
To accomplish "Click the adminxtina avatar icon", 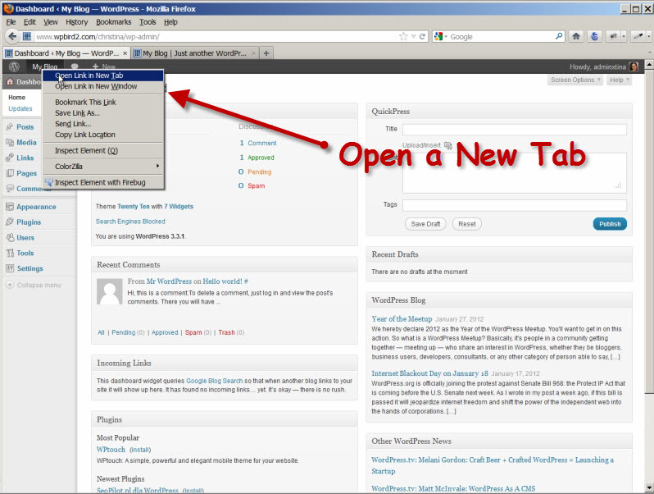I will click(x=634, y=66).
